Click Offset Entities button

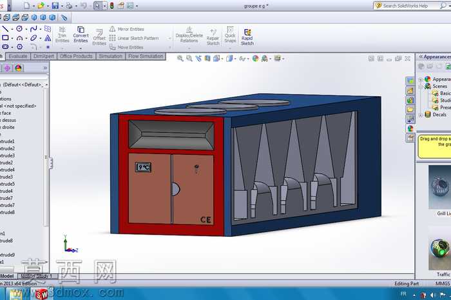coord(99,37)
